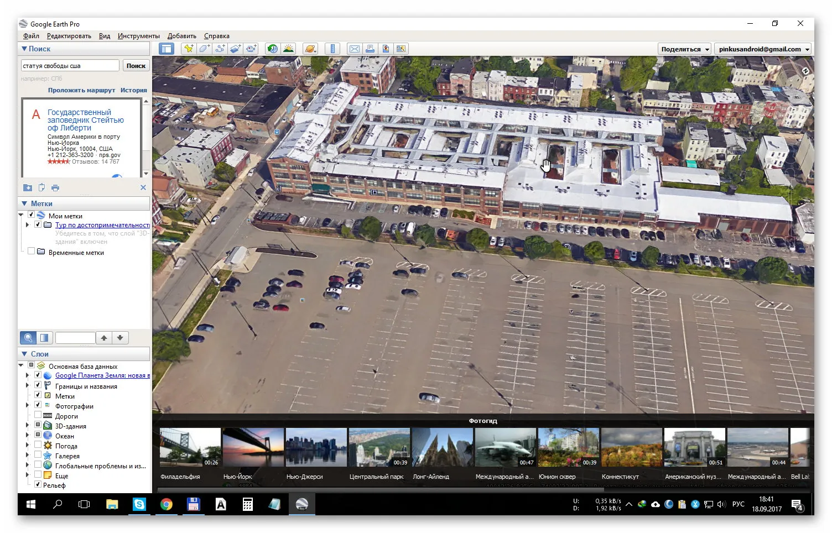Enable the Галерея layer checkbox
This screenshot has height=533, width=832.
(x=38, y=456)
